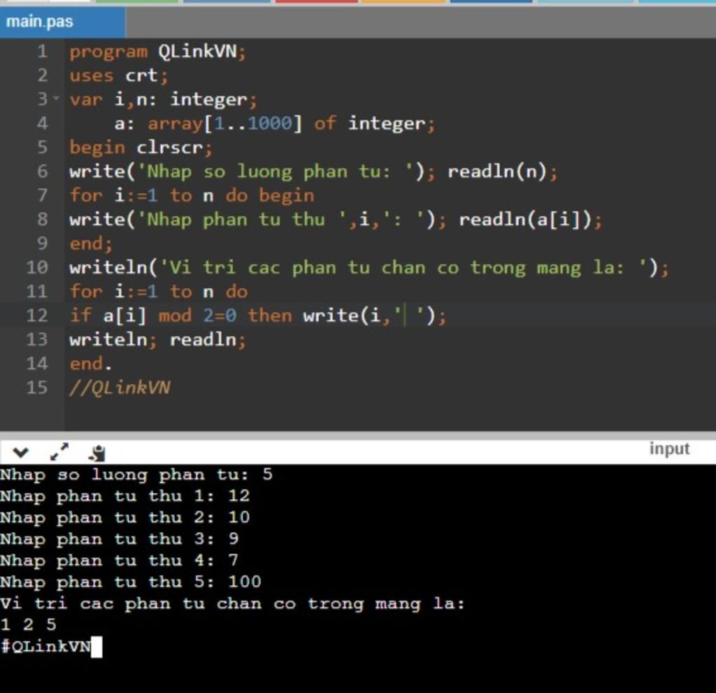Click the 'if a[i] mod 2=0 then' line
This screenshot has width=716, height=693.
coord(258,315)
